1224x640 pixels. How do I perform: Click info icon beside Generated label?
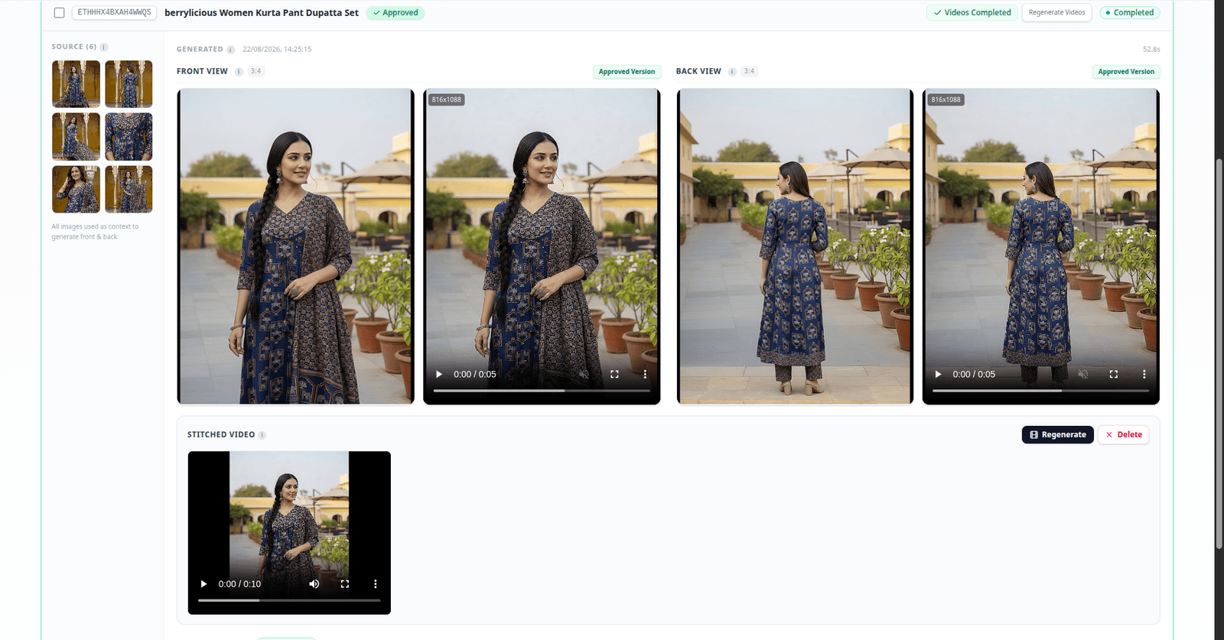(x=230, y=49)
